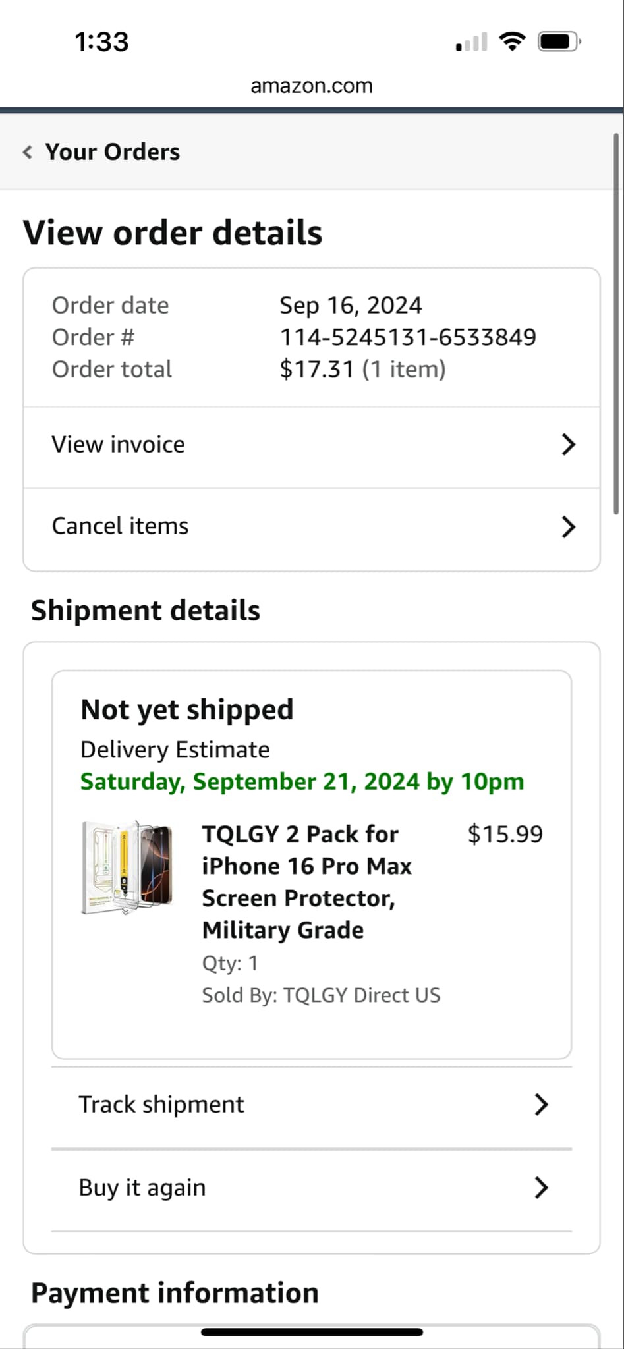Open the View invoice row
The width and height of the screenshot is (624, 1349).
tap(119, 445)
